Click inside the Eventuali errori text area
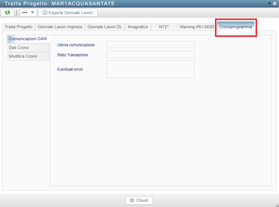Screen dimensions: 279x207 point(150,69)
